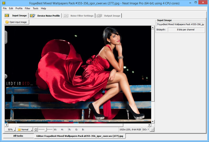Click the Input Image tab icon
Viewport: 209px width, 142px height.
[7, 16]
